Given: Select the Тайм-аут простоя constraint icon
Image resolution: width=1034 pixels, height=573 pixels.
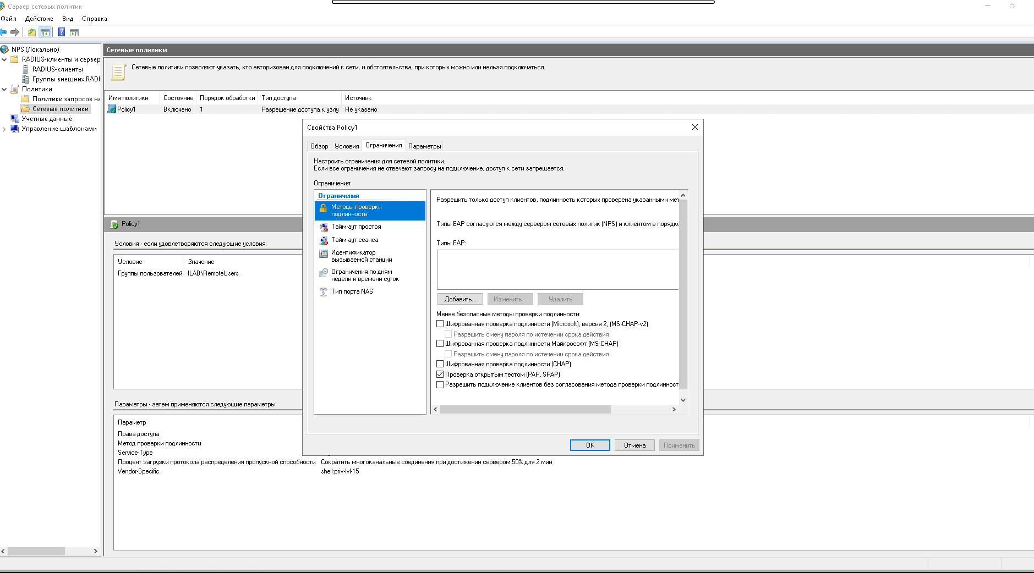Looking at the screenshot, I should click(324, 227).
